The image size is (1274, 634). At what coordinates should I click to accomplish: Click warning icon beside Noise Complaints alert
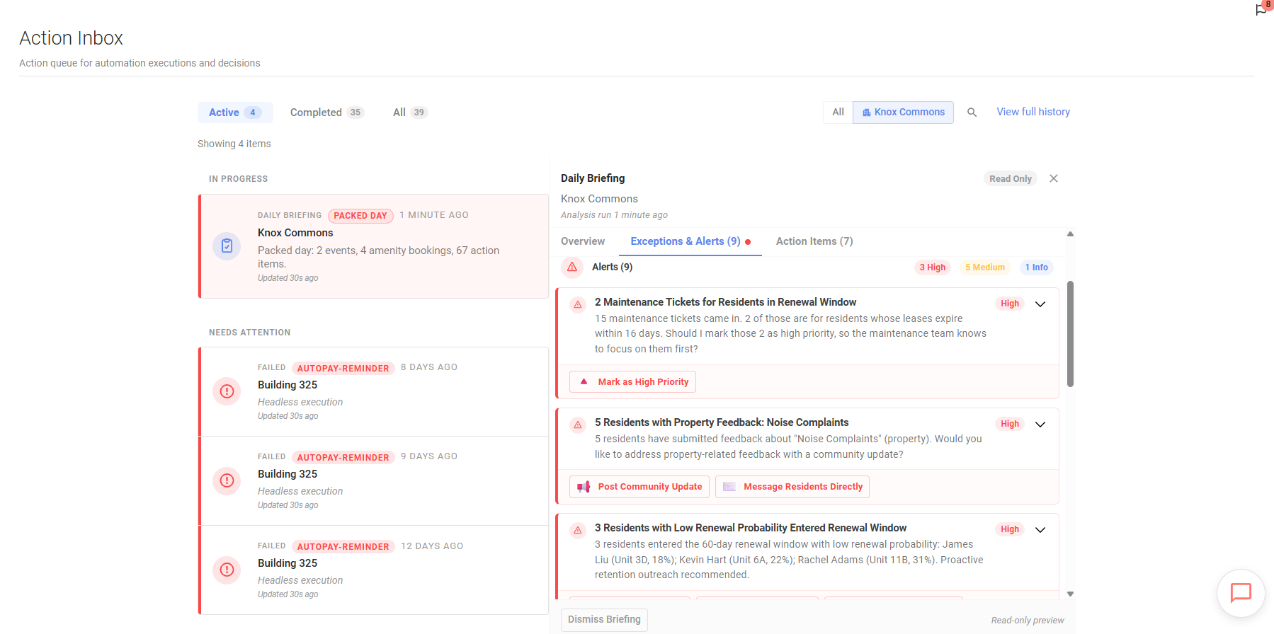(578, 425)
